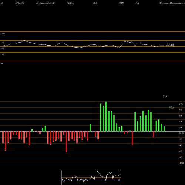Click the bar chart axis label 80
The height and width of the screenshot is (185, 185).
(181, 110)
